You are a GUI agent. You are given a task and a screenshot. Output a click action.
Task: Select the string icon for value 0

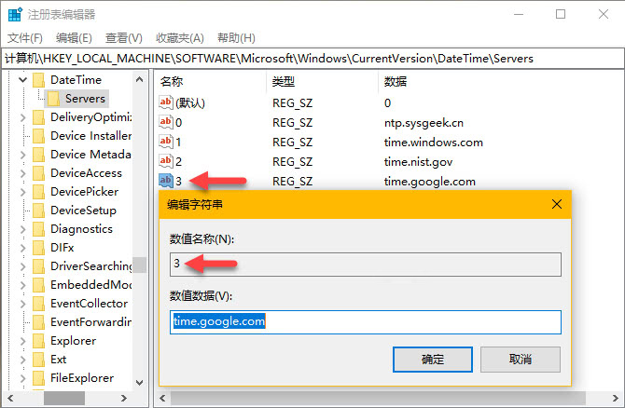click(x=166, y=122)
